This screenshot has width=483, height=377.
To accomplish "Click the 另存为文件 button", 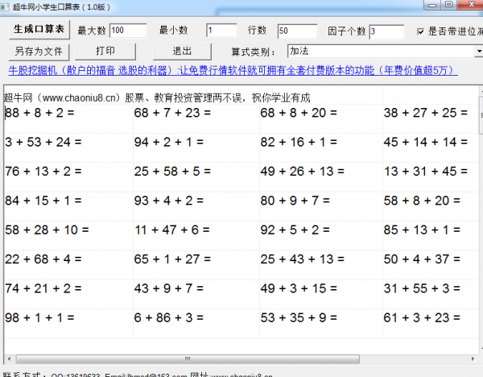I will (39, 52).
